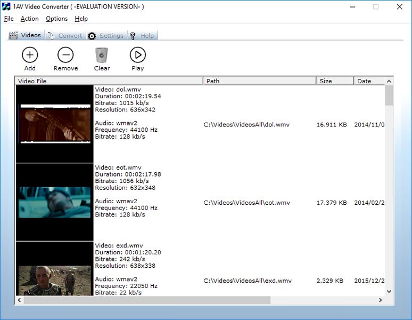Select the eot.wmv thumbnail

point(55,202)
